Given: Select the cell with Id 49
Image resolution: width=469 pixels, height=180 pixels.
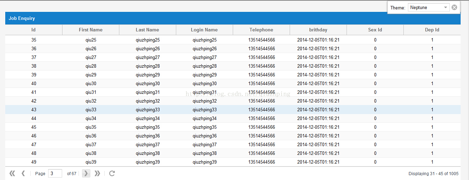Looking at the screenshot, I should [33, 162].
